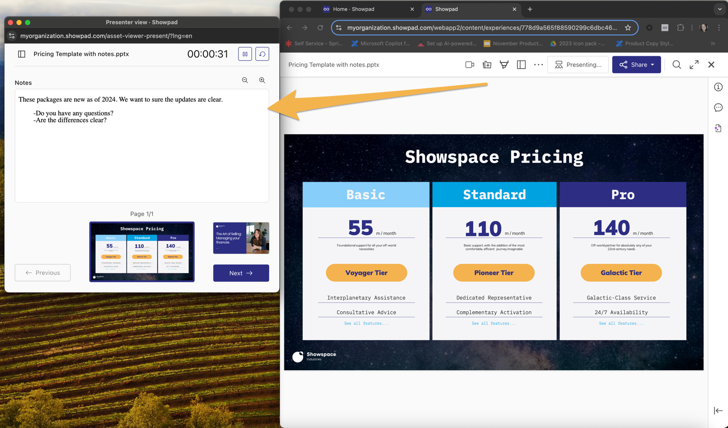Toggle the sidebar in Presenter view
728x428 pixels.
point(22,54)
